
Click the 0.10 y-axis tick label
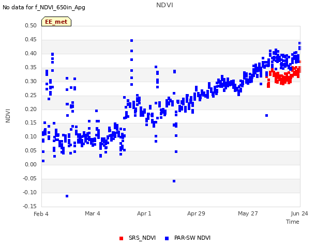coord(31,136)
